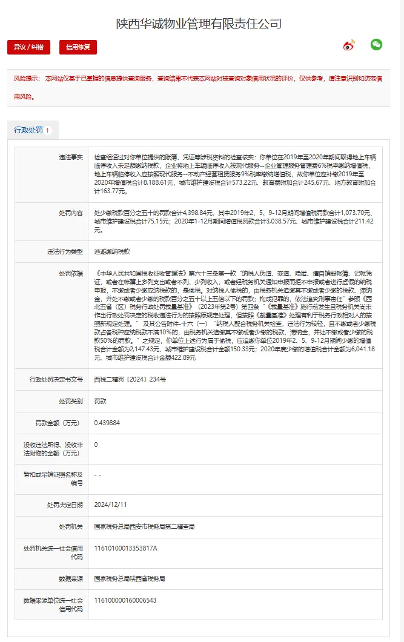Viewport: 404px width, 642px height.
Task: Click the company title 陕西华诚物业管理有限责任公司
Action: coord(199,24)
